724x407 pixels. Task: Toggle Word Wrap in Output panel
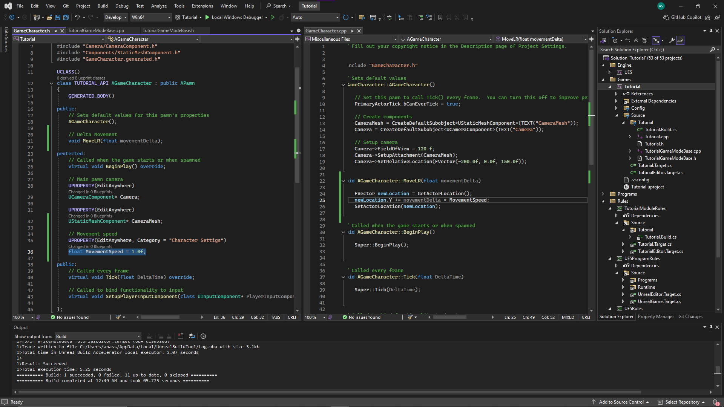[192, 336]
